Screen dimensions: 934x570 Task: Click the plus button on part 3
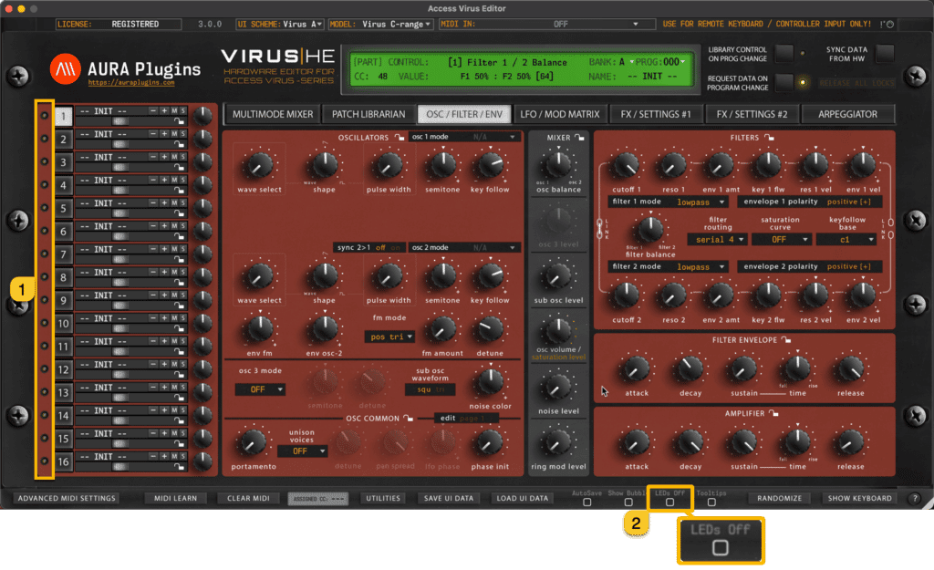coord(164,157)
